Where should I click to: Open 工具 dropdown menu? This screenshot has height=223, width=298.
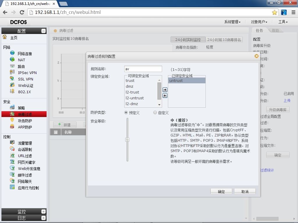pos(283,22)
